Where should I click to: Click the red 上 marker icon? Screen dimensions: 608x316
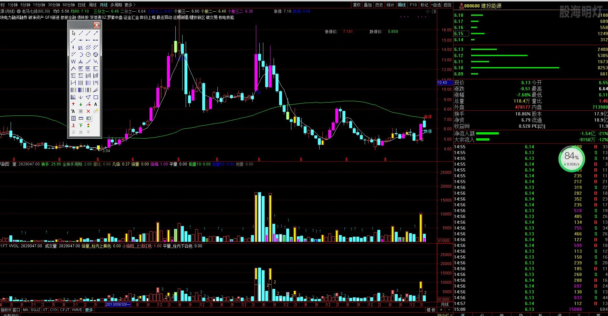(73, 125)
